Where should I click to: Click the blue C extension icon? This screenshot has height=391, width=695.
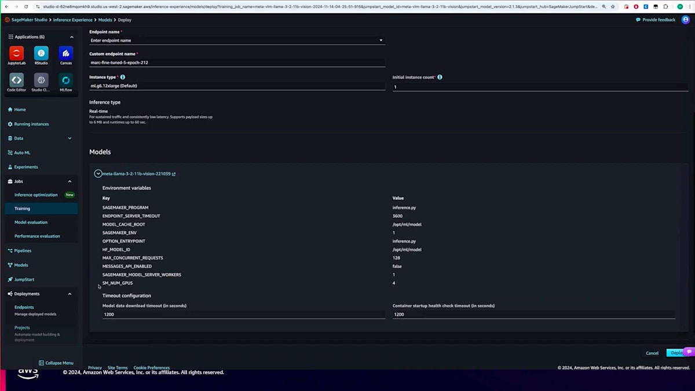646,6
